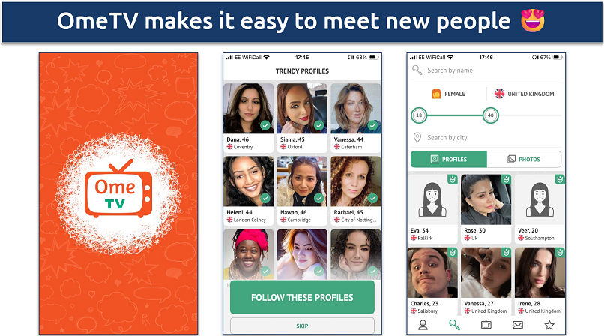
Task: Click the magnifier icon next to Search by name
Action: coord(417,70)
